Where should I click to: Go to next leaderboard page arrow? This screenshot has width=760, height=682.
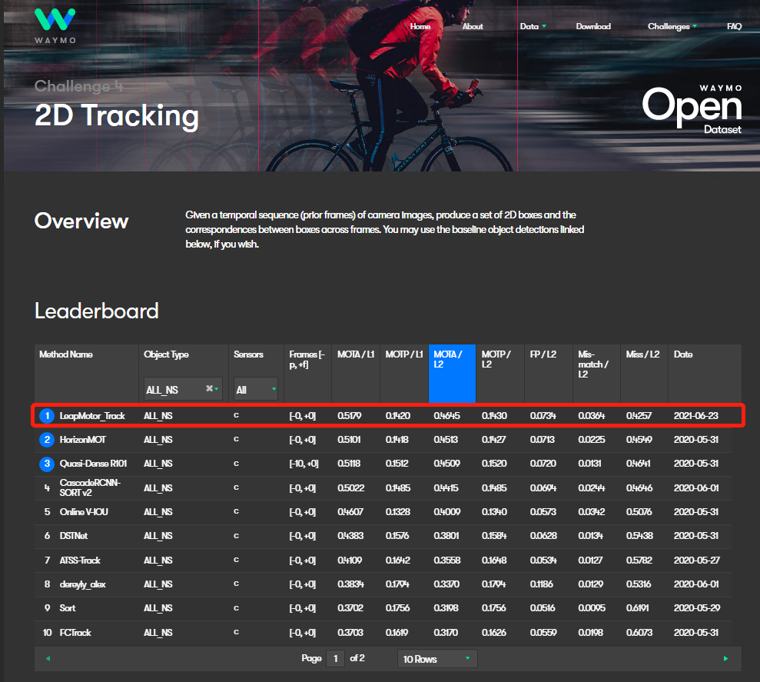click(x=725, y=658)
